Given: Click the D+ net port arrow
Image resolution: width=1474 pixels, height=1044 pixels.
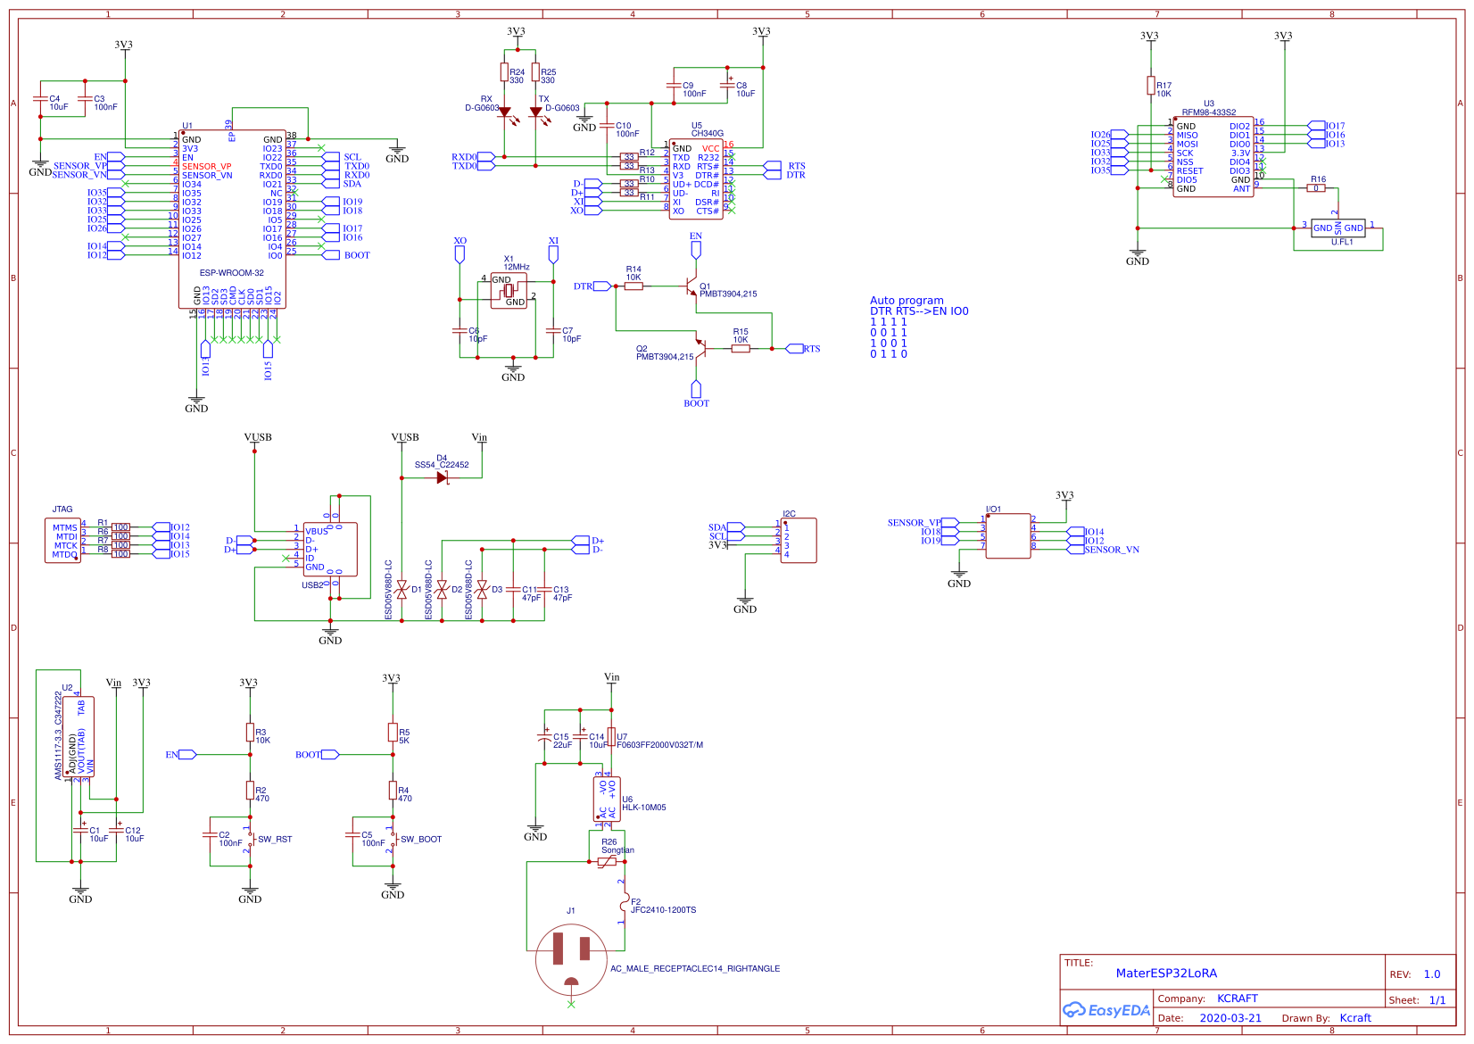Looking at the screenshot, I should (583, 540).
